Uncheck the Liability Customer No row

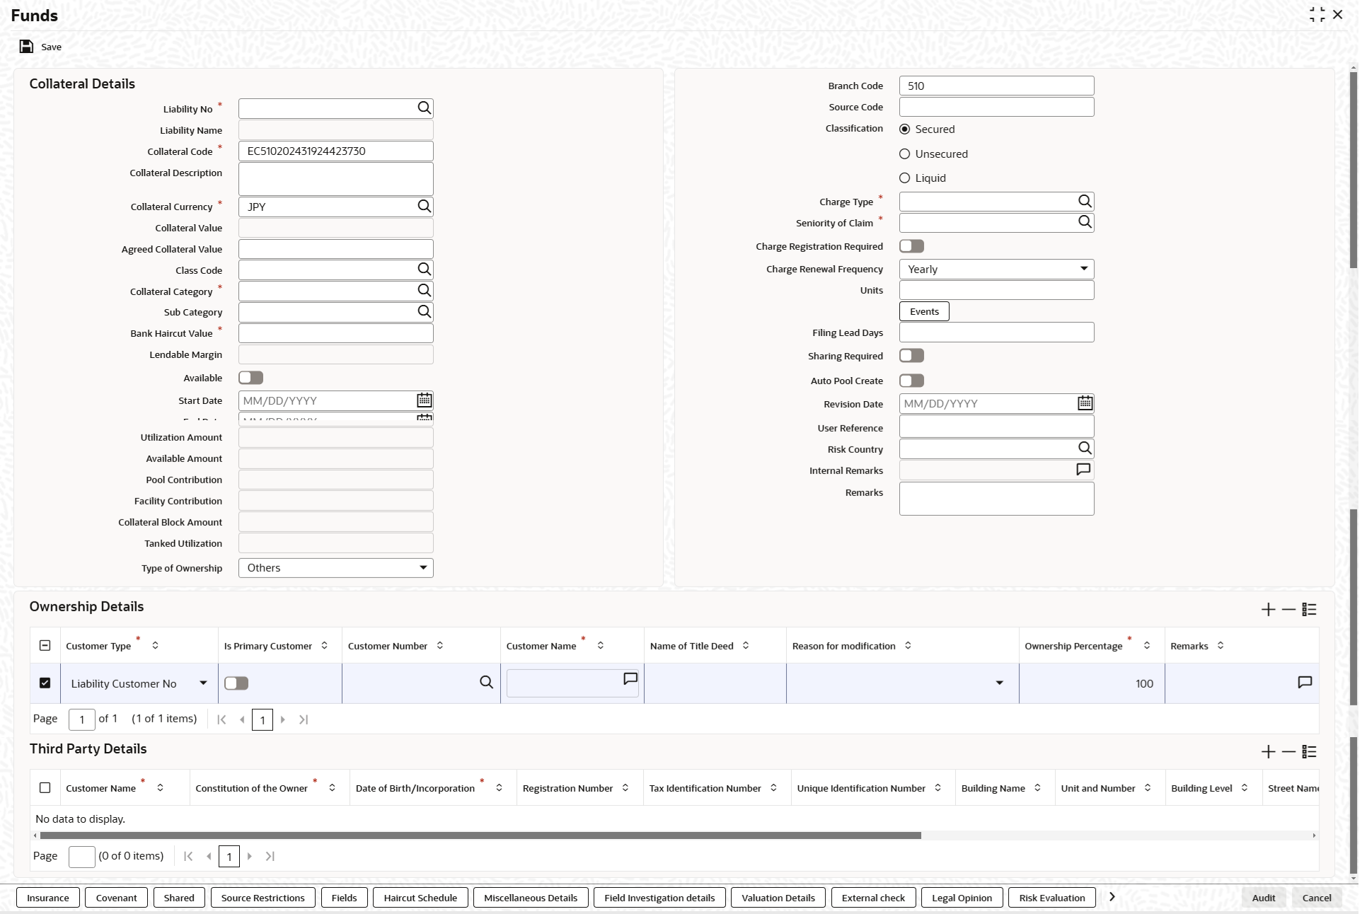click(x=45, y=683)
